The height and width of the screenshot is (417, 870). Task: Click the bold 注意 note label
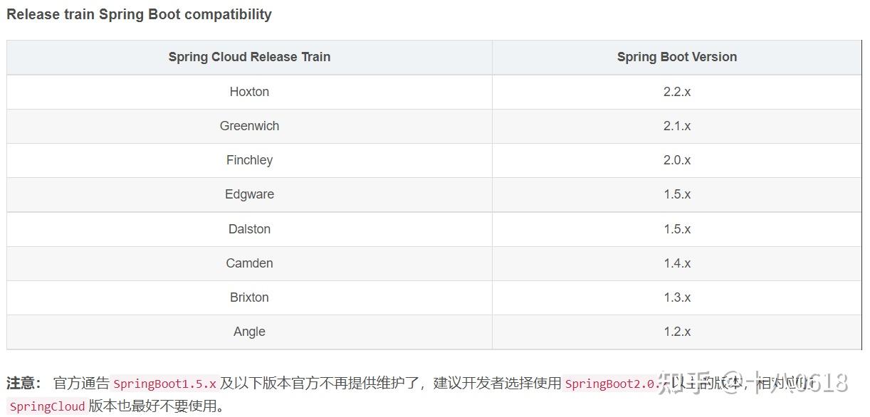coord(23,384)
